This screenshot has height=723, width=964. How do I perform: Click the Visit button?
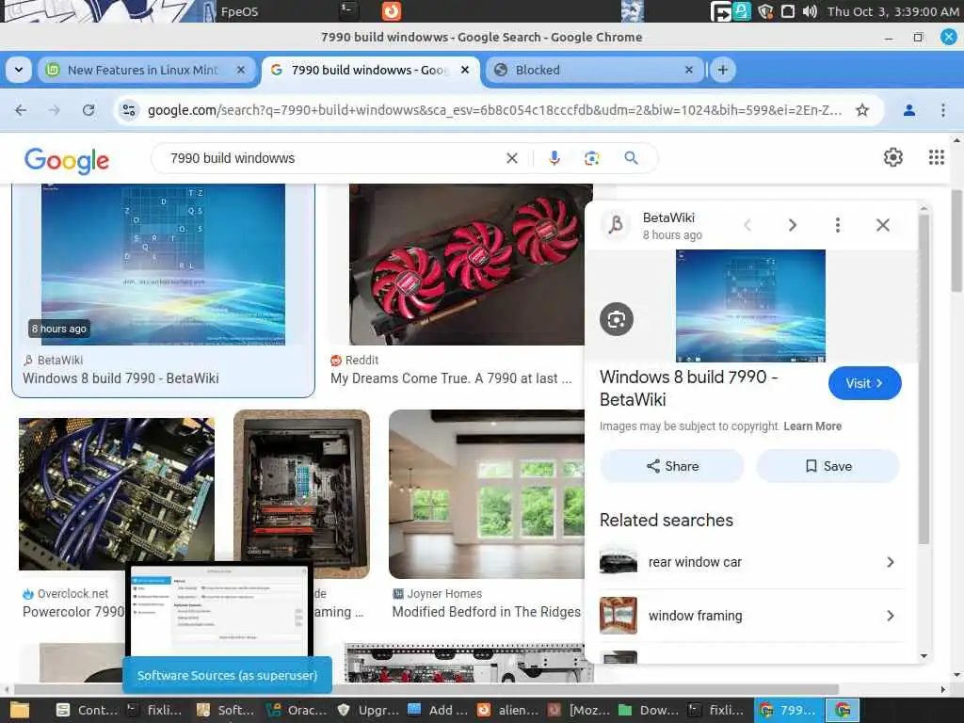tap(865, 383)
